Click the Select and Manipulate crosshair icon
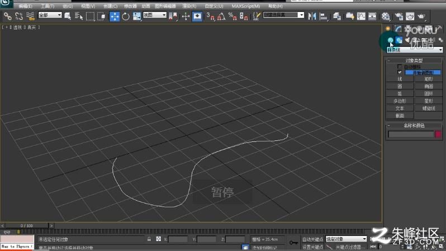 tap(186, 16)
